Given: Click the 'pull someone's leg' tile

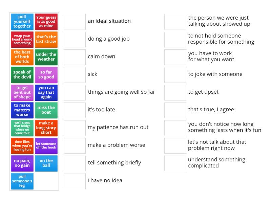Looking at the screenshot, I should [22, 181].
